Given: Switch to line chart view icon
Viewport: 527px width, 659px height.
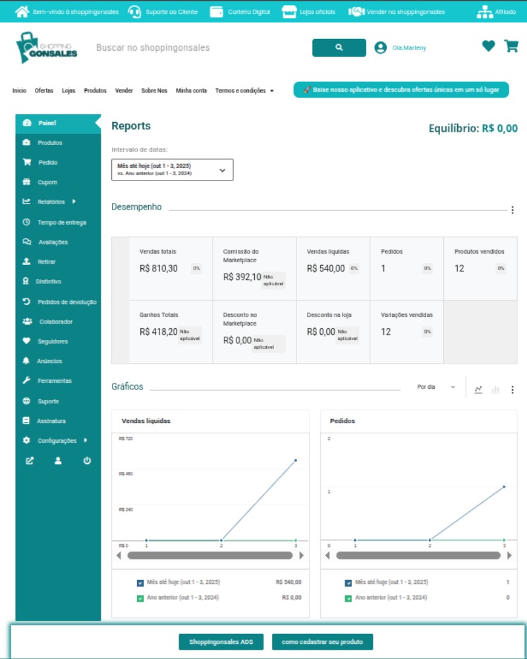Looking at the screenshot, I should tap(478, 389).
